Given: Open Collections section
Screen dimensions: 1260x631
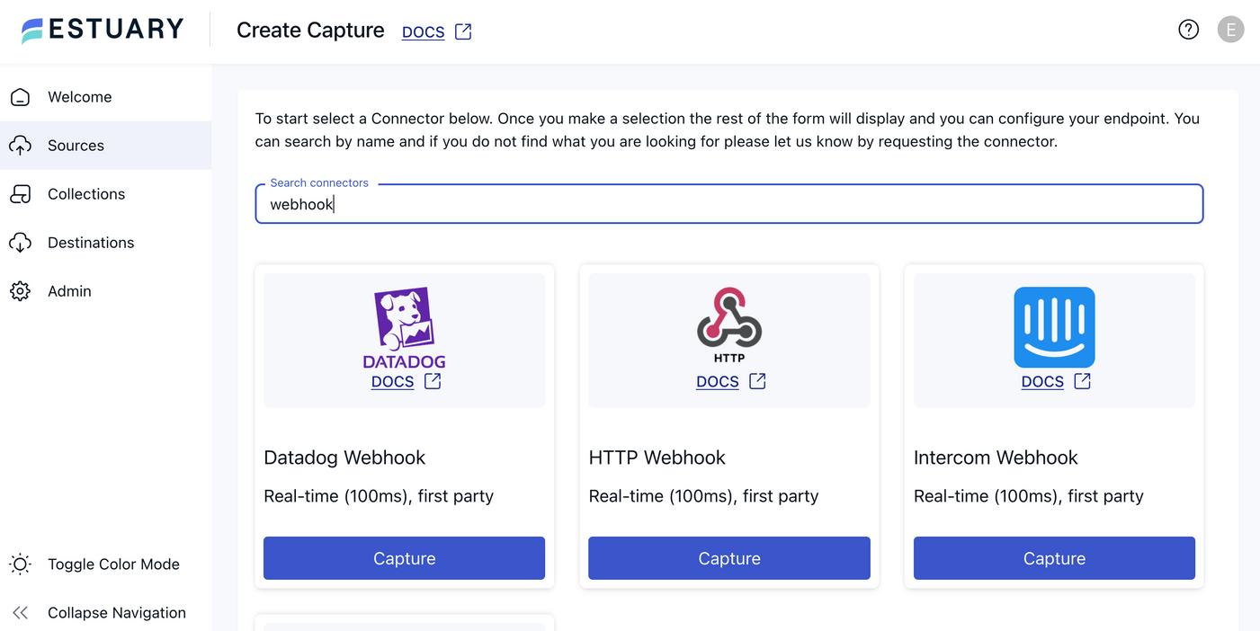Looking at the screenshot, I should [105, 194].
